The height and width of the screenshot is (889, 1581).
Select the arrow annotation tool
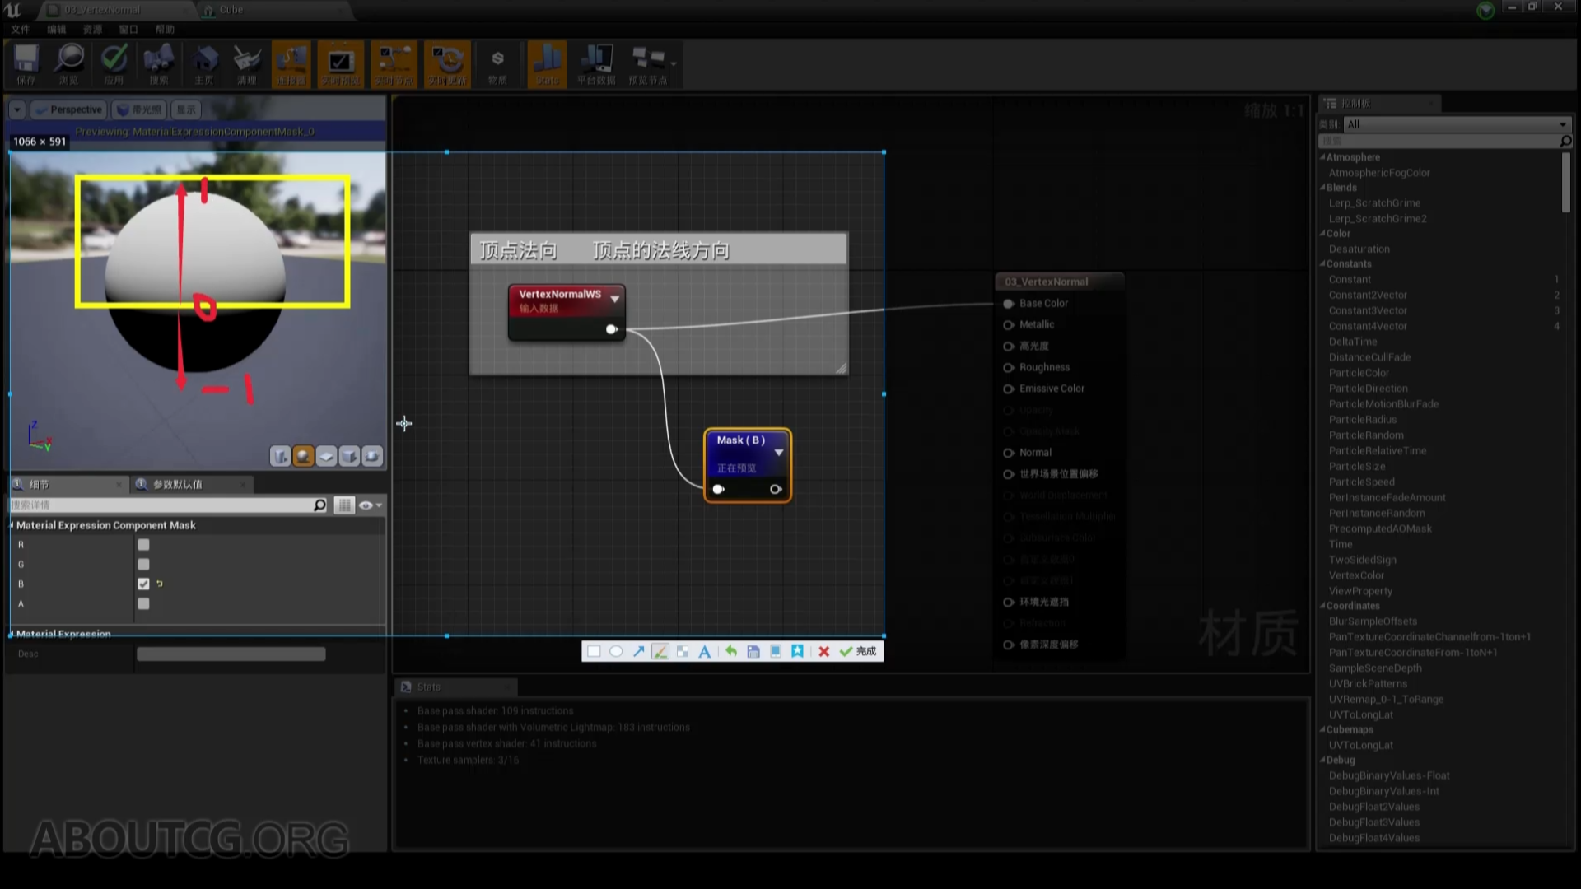[x=638, y=651]
